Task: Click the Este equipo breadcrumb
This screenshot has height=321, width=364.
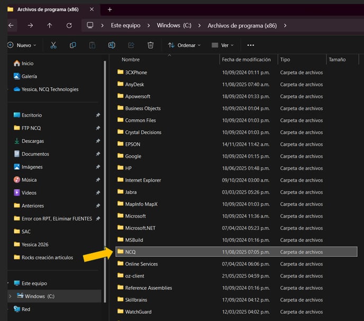Action: tap(125, 25)
